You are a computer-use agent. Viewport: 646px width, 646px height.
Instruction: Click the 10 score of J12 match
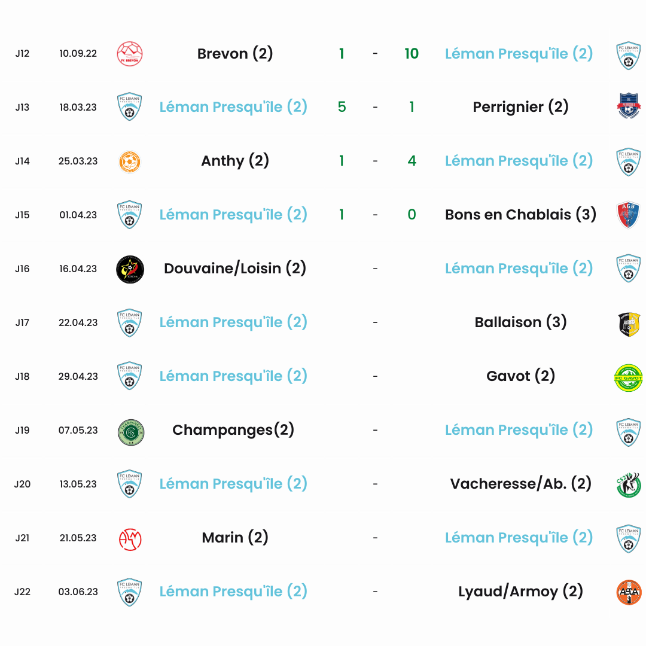[412, 54]
